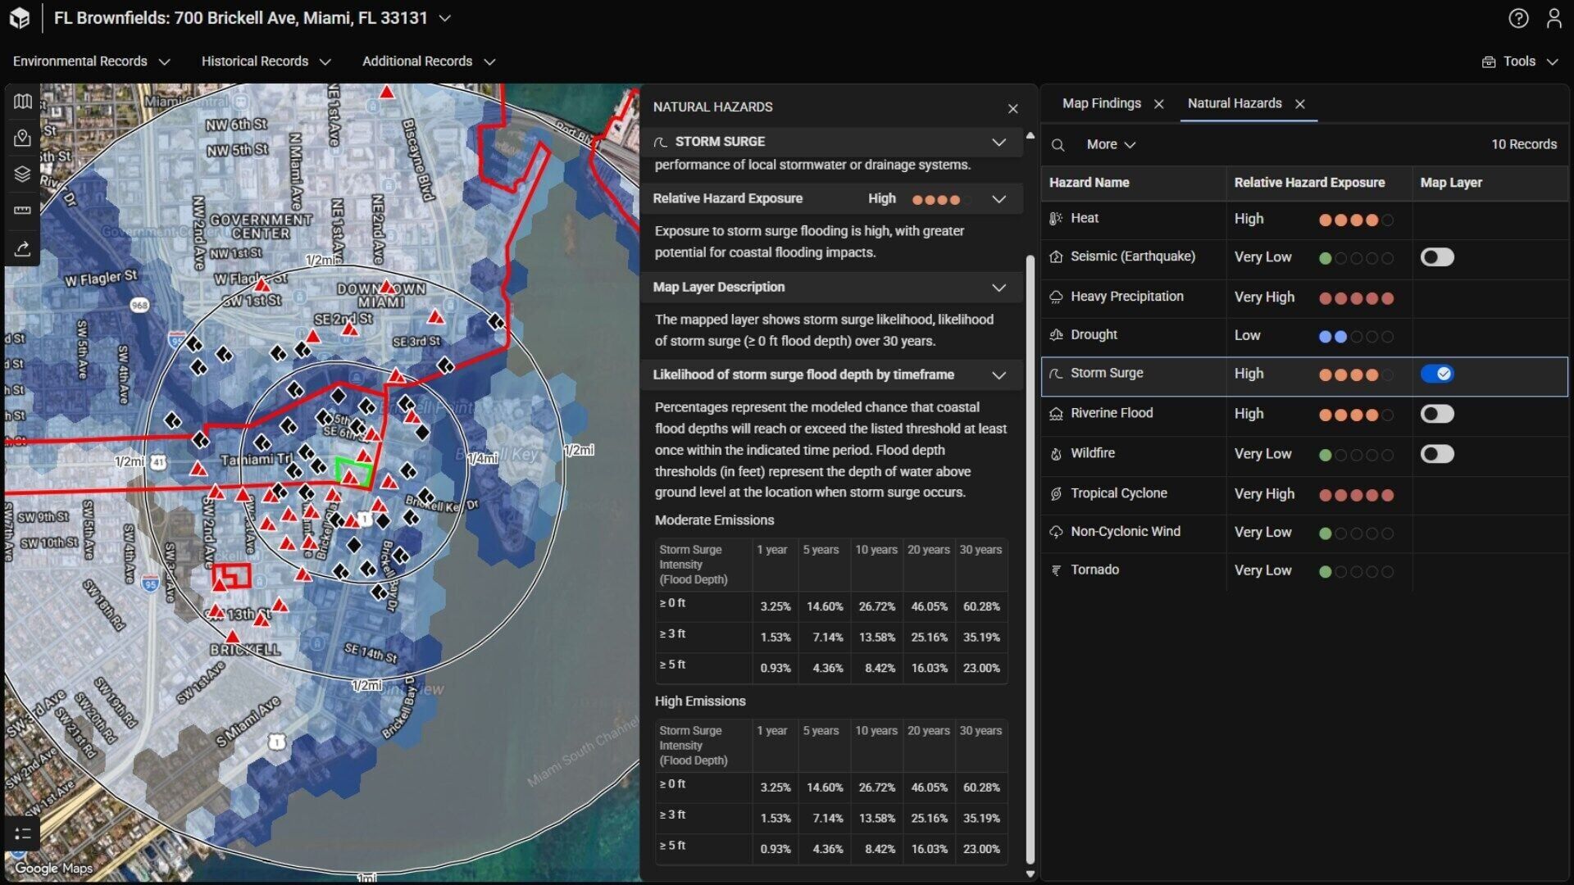Screen dimensions: 1574x885
Task: Click the Seismic Earthquake hazard icon
Action: click(x=1056, y=256)
